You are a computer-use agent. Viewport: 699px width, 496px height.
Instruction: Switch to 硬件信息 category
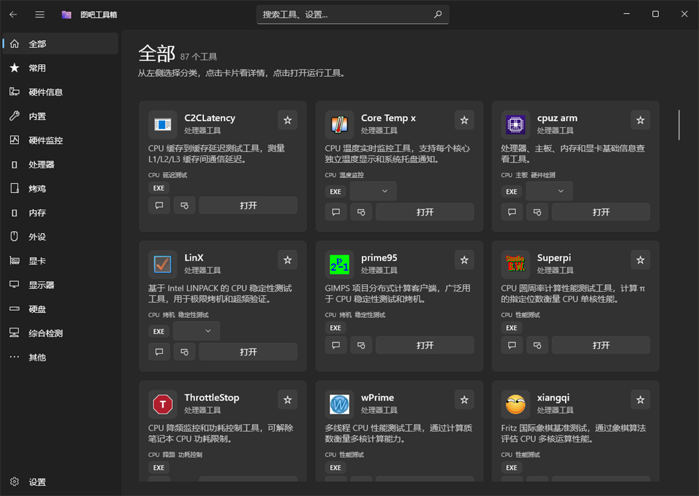pos(60,92)
